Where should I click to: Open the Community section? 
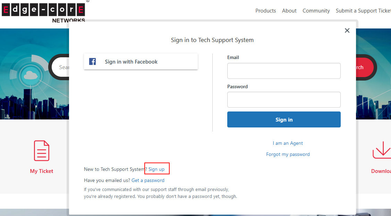316,10
